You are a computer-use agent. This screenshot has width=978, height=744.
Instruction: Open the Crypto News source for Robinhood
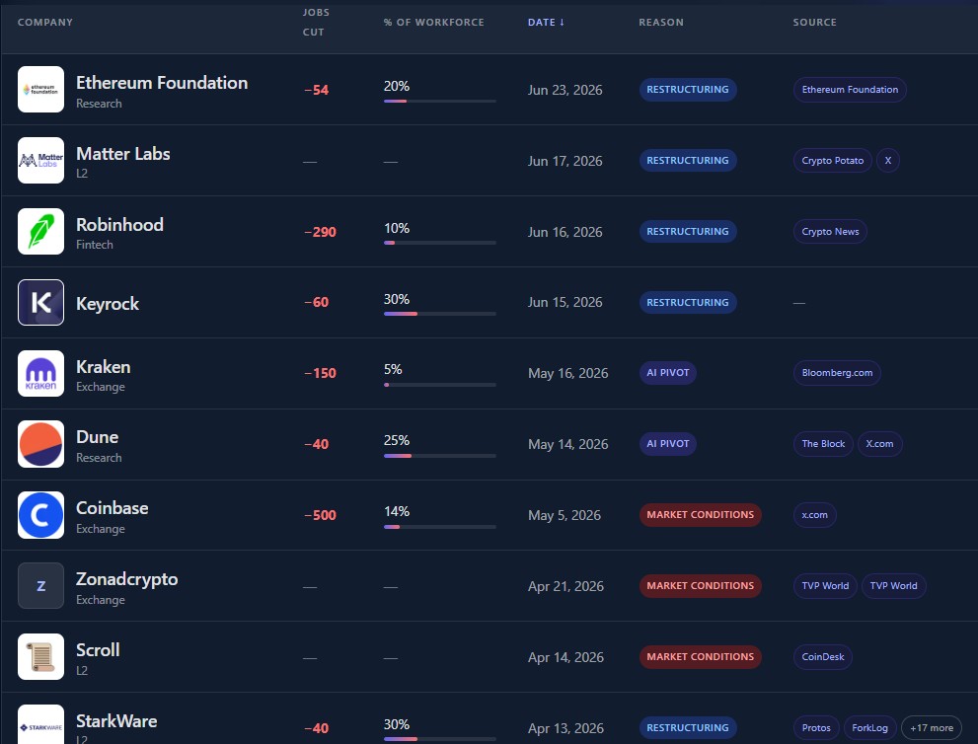(830, 231)
